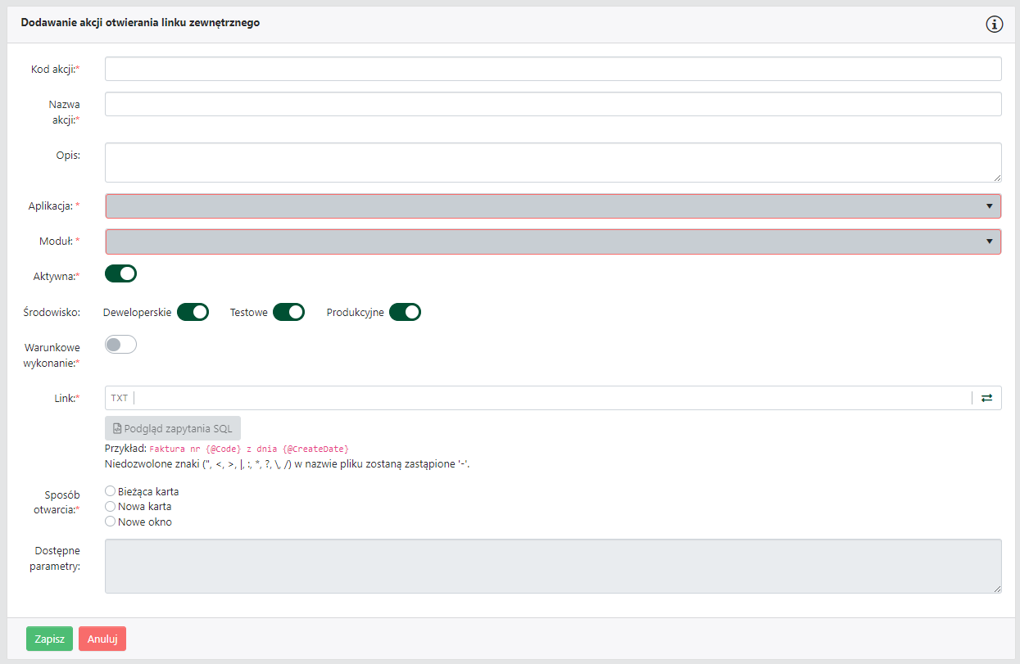Enable the Warunkowe wykonanie toggle
Screen dimensions: 1020x664
pyautogui.click(x=120, y=345)
